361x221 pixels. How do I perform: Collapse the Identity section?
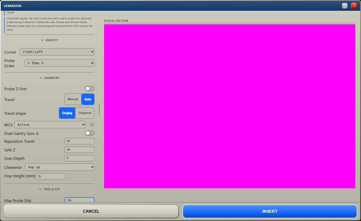coord(49,40)
